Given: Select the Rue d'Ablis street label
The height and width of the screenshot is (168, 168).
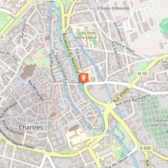Looking at the screenshot, I should (x=121, y=95).
